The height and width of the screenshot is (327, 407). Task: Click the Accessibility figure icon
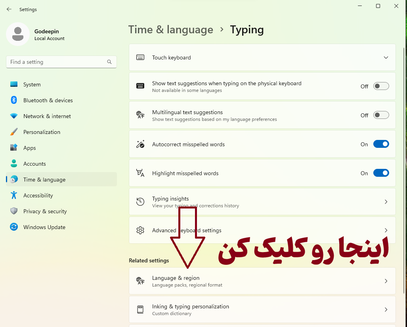coord(14,195)
